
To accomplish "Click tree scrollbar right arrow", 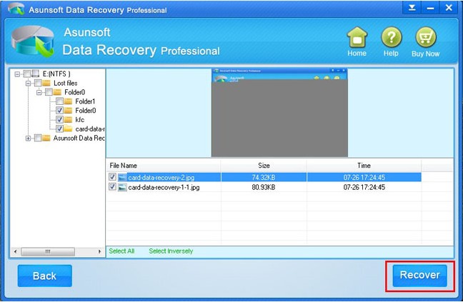I will pyautogui.click(x=99, y=251).
